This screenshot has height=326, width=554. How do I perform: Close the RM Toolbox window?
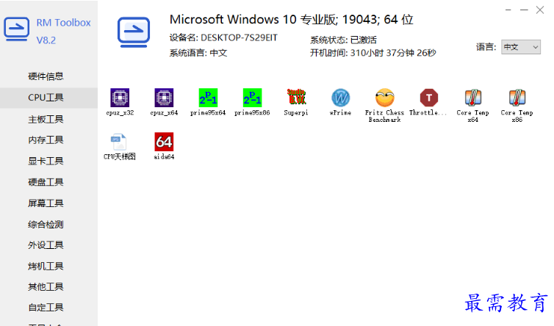(540, 10)
